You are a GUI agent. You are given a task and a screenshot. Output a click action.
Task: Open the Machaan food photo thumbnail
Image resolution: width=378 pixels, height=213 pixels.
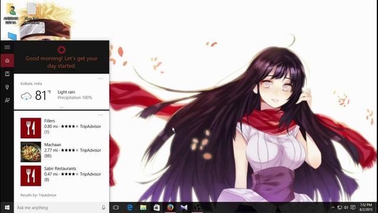coord(31,152)
